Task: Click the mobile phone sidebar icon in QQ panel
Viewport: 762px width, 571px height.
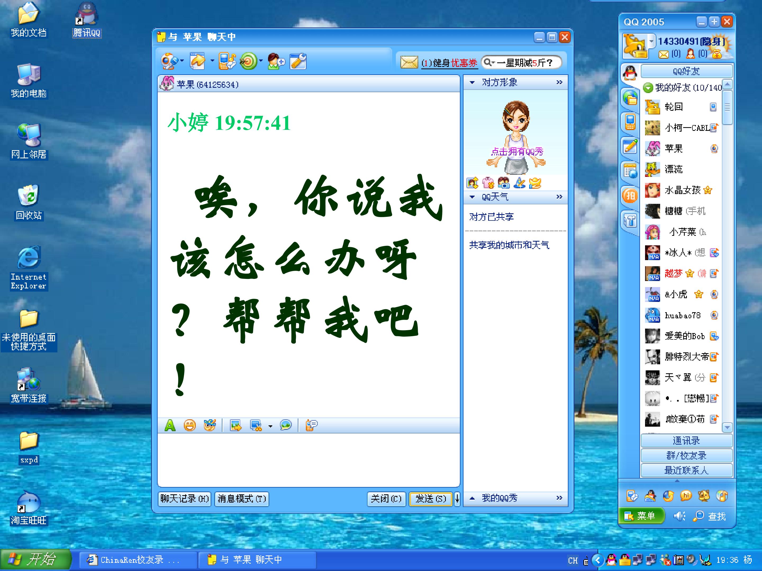Action: pyautogui.click(x=630, y=122)
